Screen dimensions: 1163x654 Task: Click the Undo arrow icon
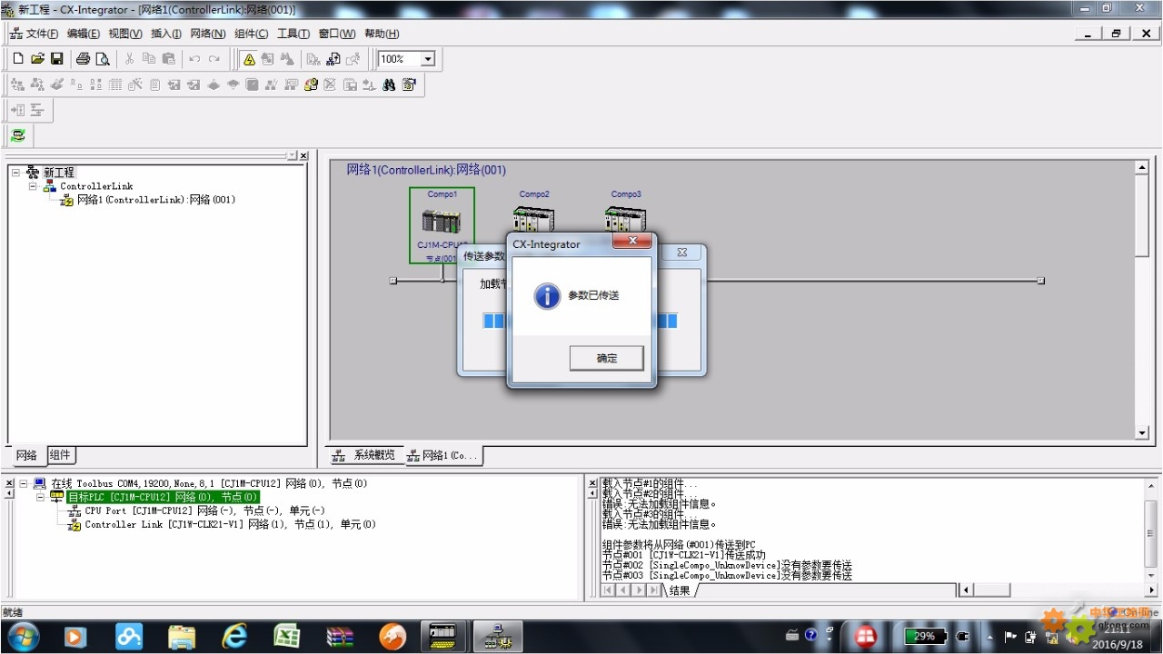pyautogui.click(x=194, y=59)
